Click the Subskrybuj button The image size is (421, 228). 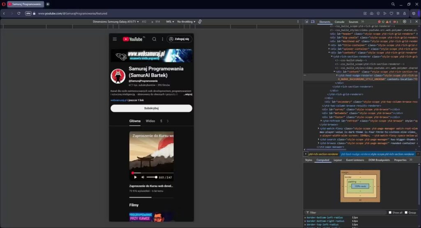[x=151, y=108]
